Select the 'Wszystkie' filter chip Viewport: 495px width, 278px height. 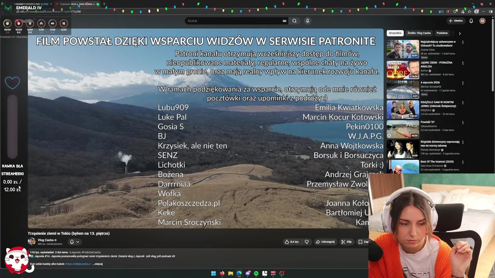click(395, 33)
